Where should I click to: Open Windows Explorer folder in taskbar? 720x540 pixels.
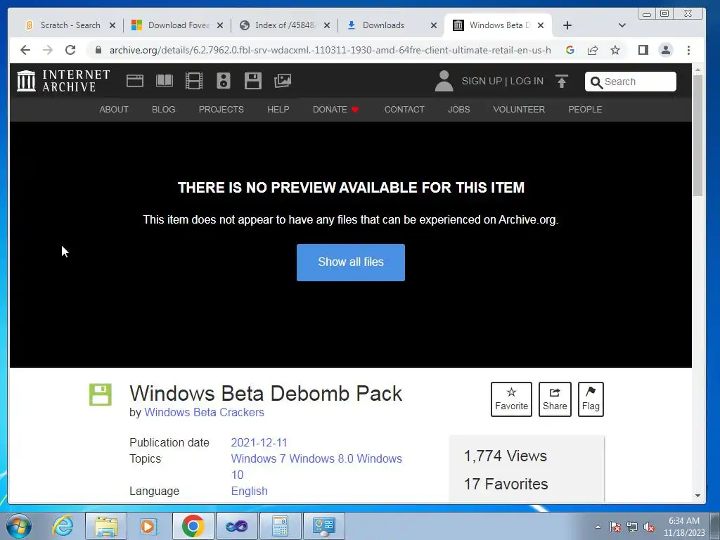tap(106, 526)
